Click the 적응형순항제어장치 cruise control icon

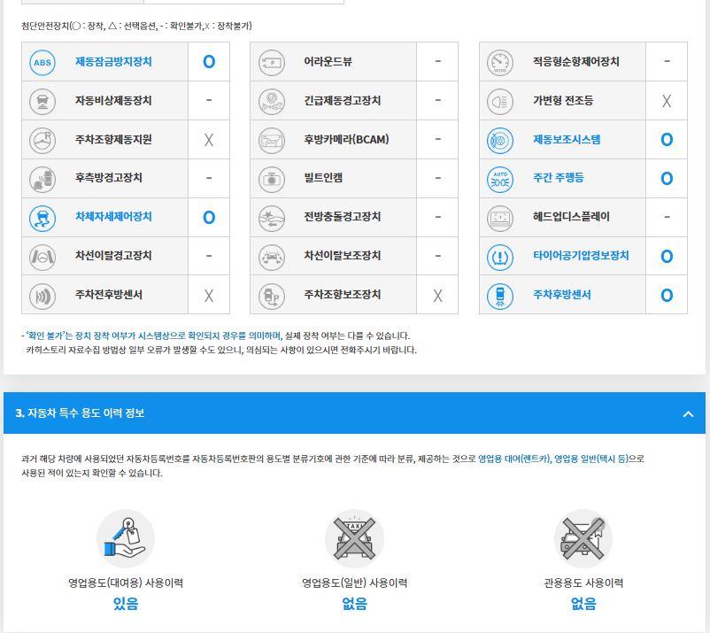(x=500, y=62)
